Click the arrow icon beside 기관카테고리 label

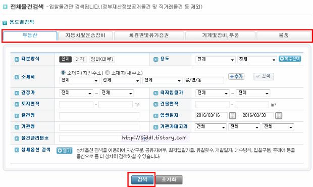point(155,127)
